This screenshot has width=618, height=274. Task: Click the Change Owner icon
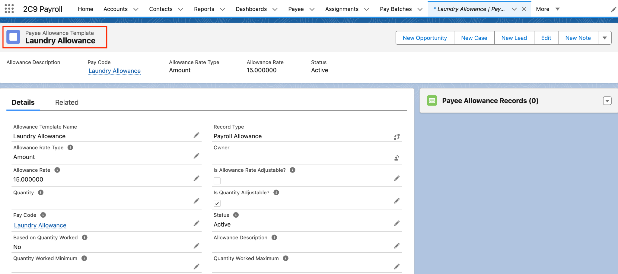(x=397, y=158)
